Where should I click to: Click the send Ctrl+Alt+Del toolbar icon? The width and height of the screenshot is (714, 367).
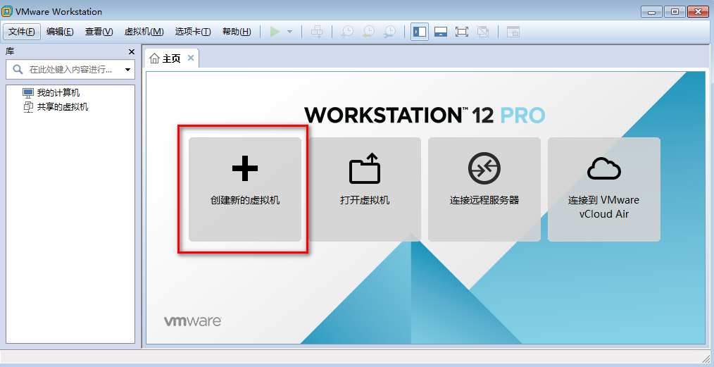317,32
